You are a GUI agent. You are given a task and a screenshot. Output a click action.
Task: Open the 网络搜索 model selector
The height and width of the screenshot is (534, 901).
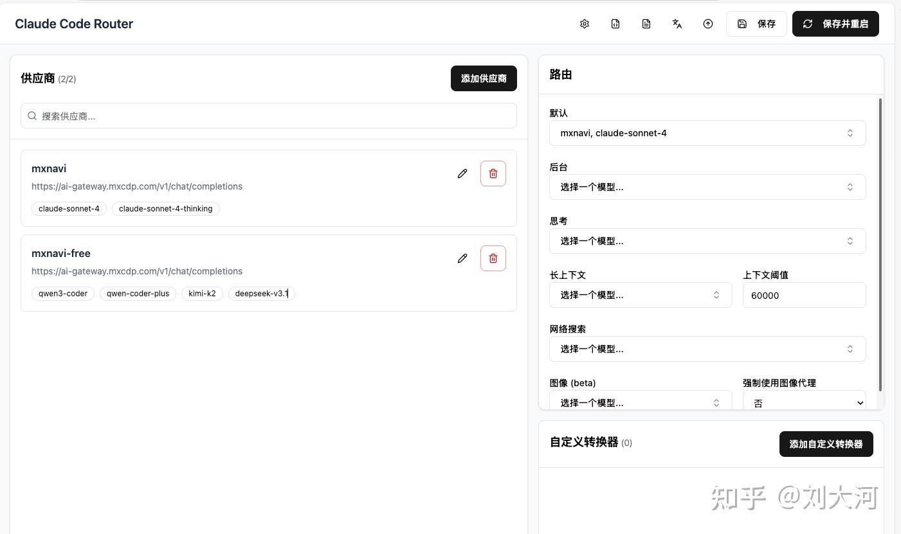click(x=707, y=349)
